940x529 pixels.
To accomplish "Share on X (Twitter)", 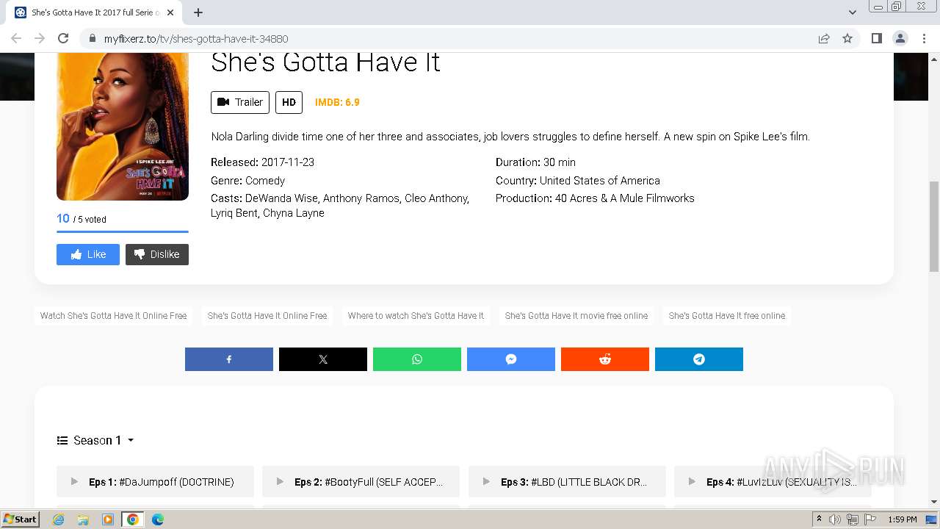I will pyautogui.click(x=323, y=359).
